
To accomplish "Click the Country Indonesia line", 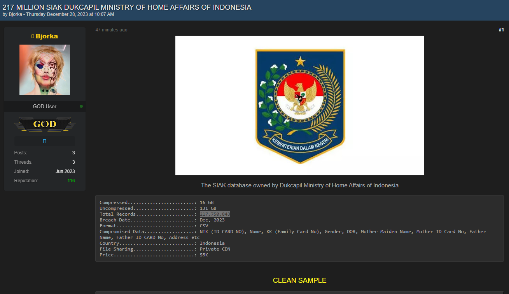I will point(162,243).
